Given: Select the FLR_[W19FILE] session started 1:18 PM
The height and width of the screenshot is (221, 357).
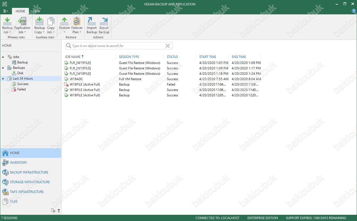Looking at the screenshot, I should (163, 74).
